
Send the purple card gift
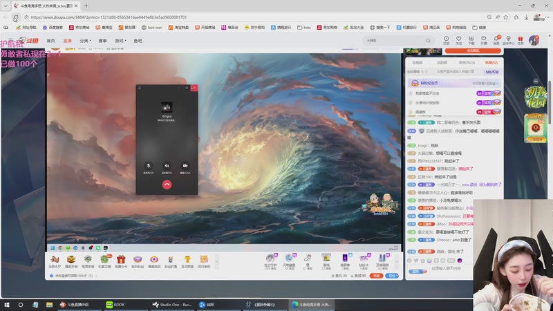click(345, 261)
